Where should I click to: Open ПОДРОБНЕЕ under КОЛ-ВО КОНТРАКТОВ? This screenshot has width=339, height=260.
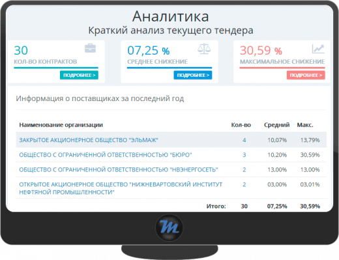pos(79,75)
